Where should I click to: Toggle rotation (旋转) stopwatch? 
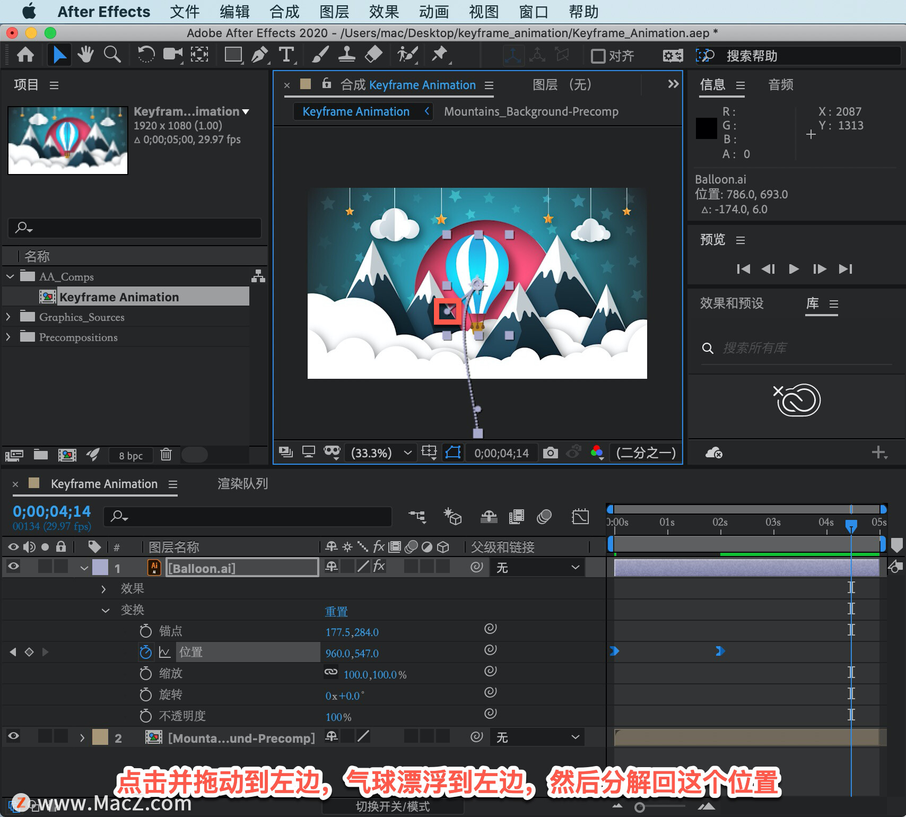pos(145,694)
